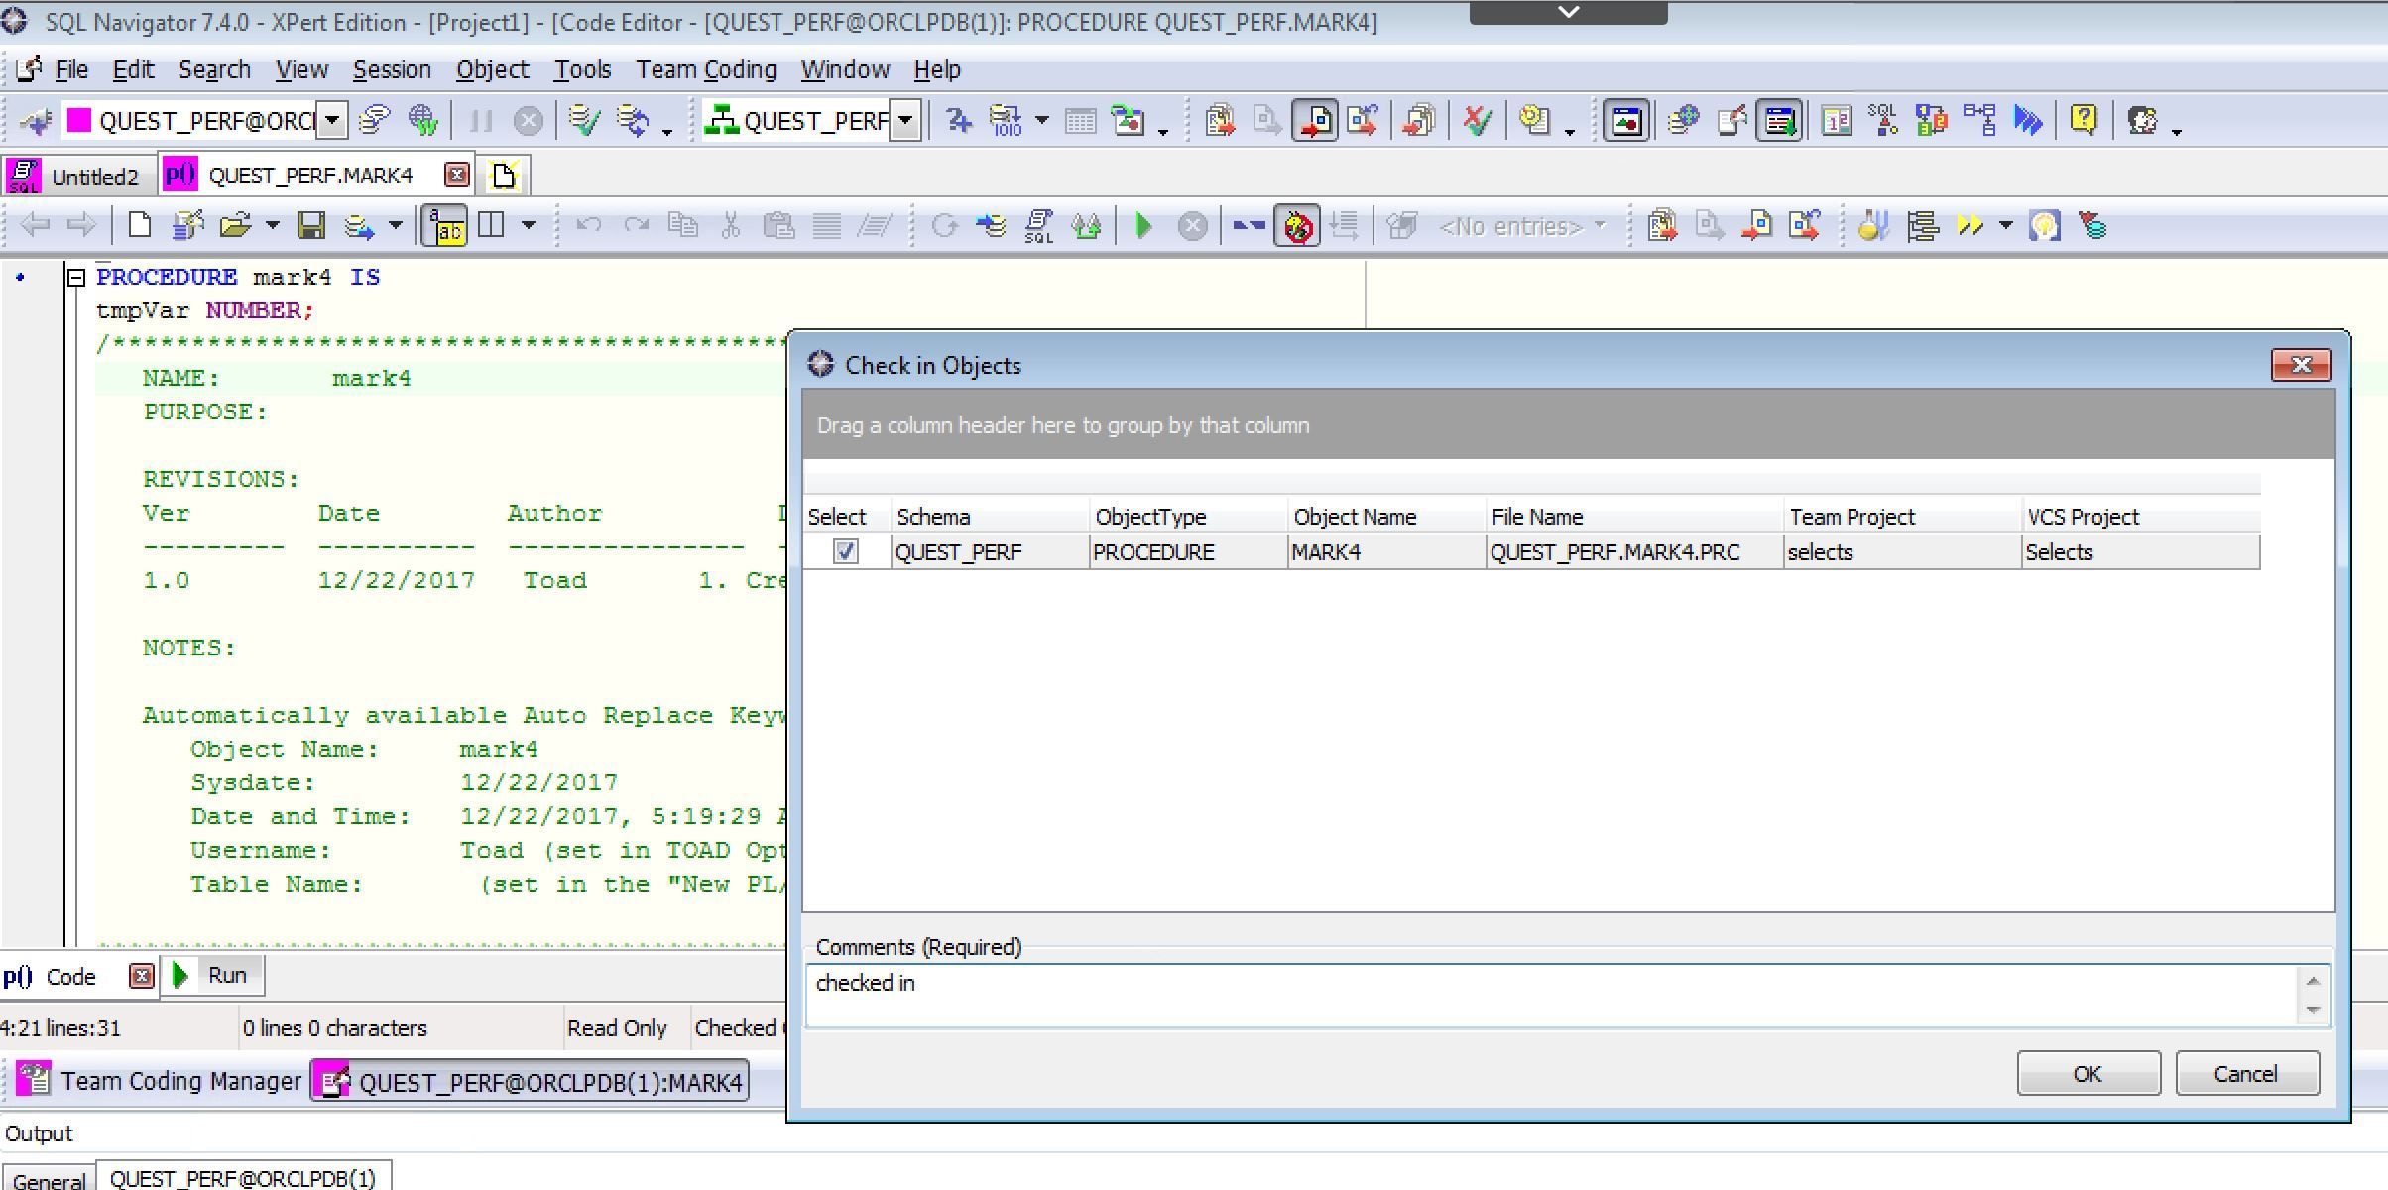
Task: Click the red-green check X icon
Action: (1477, 121)
